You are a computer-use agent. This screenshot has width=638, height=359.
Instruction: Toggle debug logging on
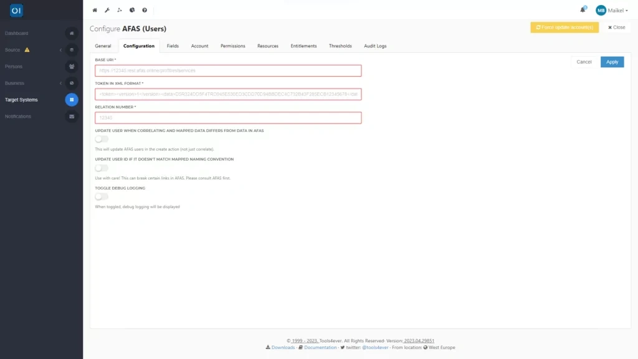[x=101, y=196]
